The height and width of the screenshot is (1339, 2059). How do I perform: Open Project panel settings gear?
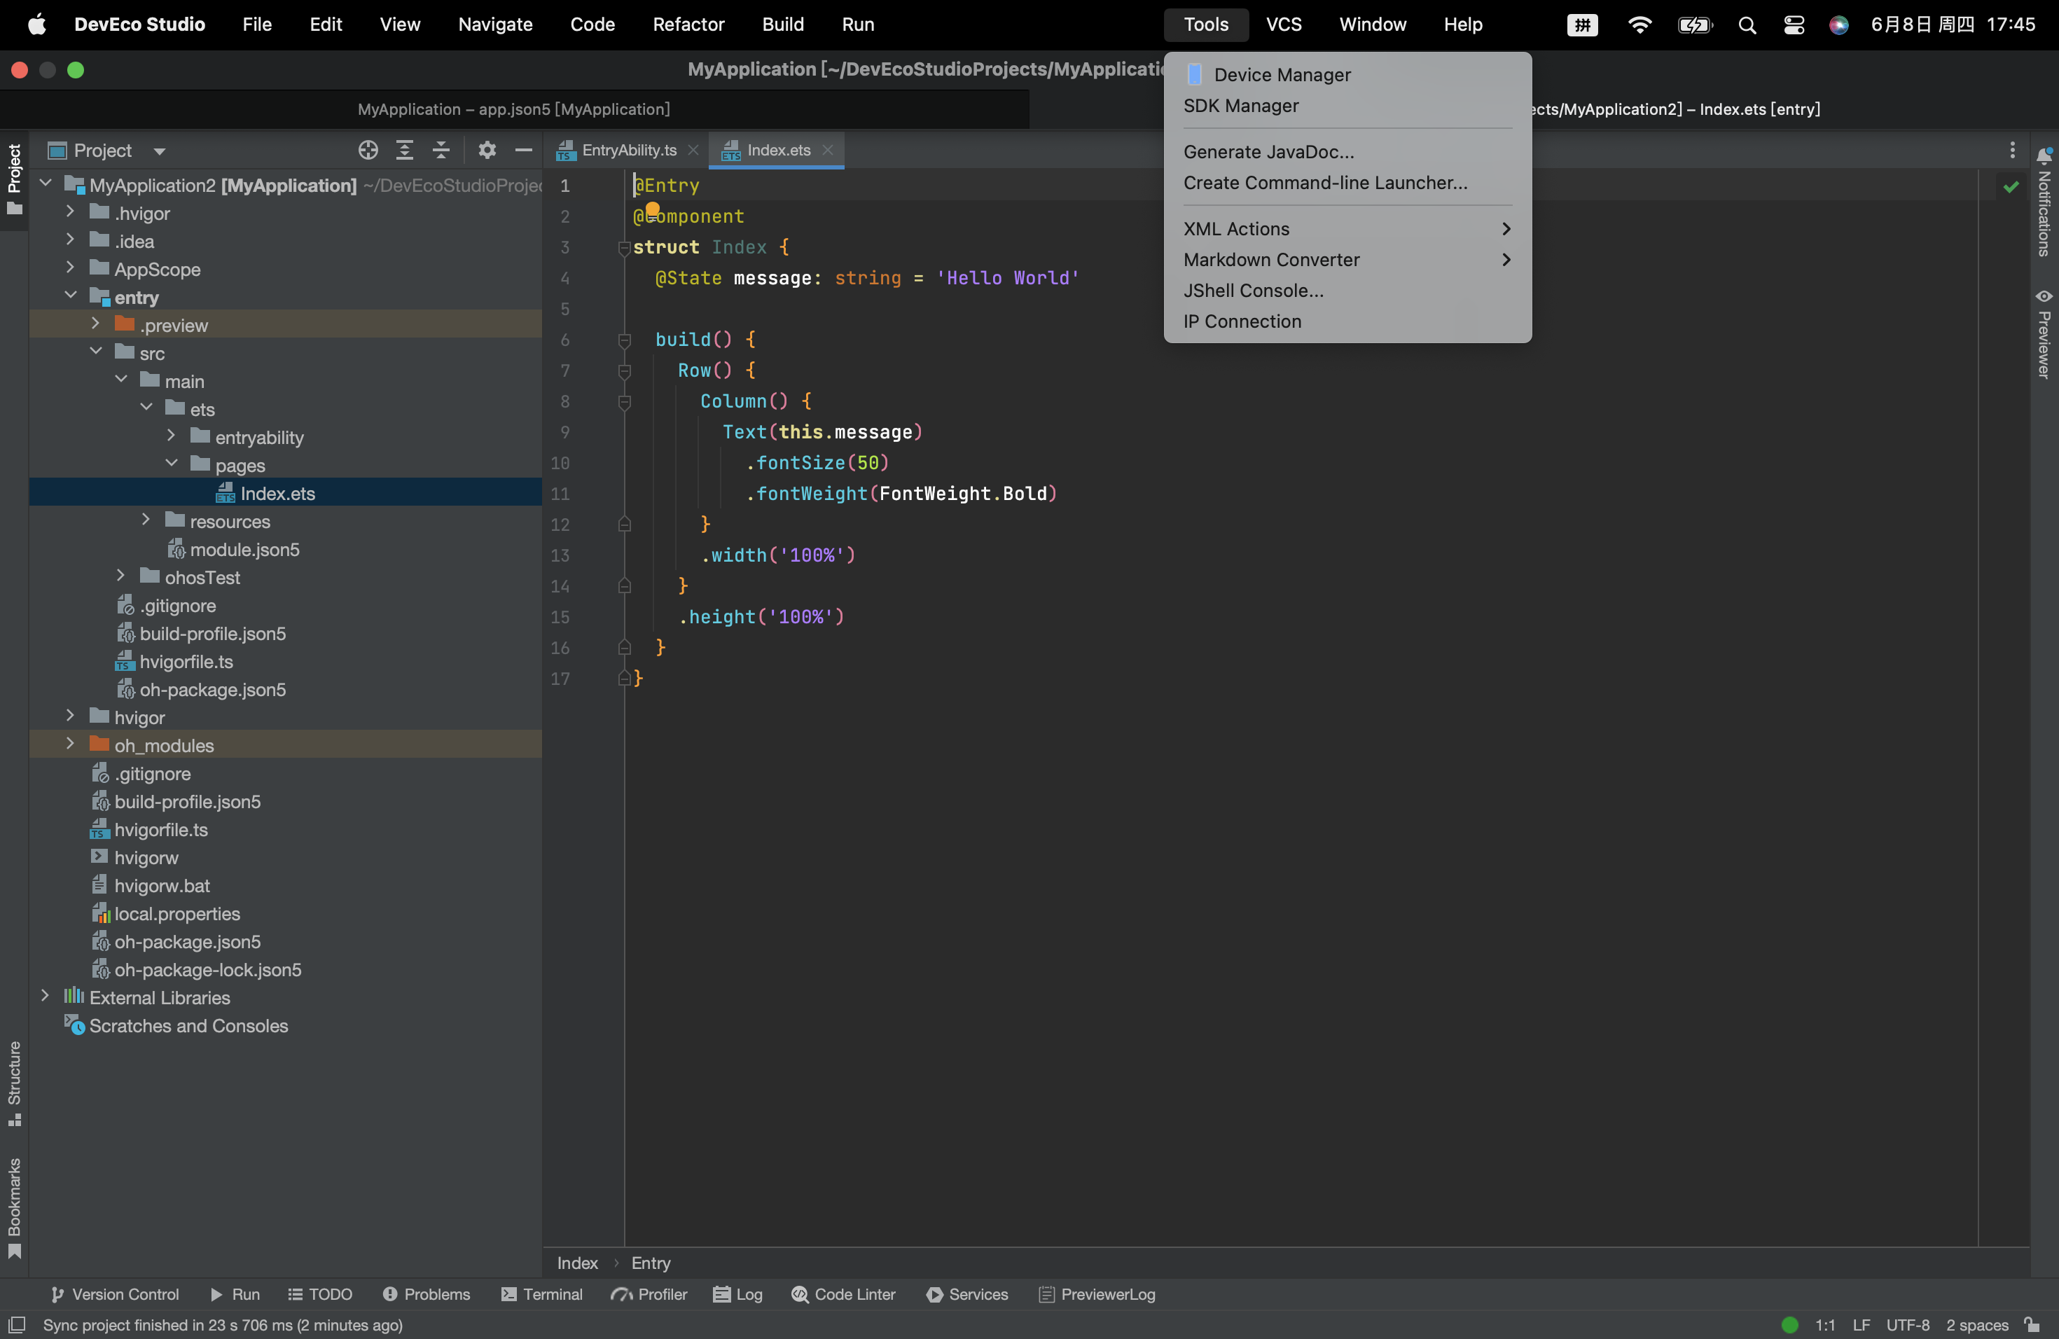pos(487,151)
